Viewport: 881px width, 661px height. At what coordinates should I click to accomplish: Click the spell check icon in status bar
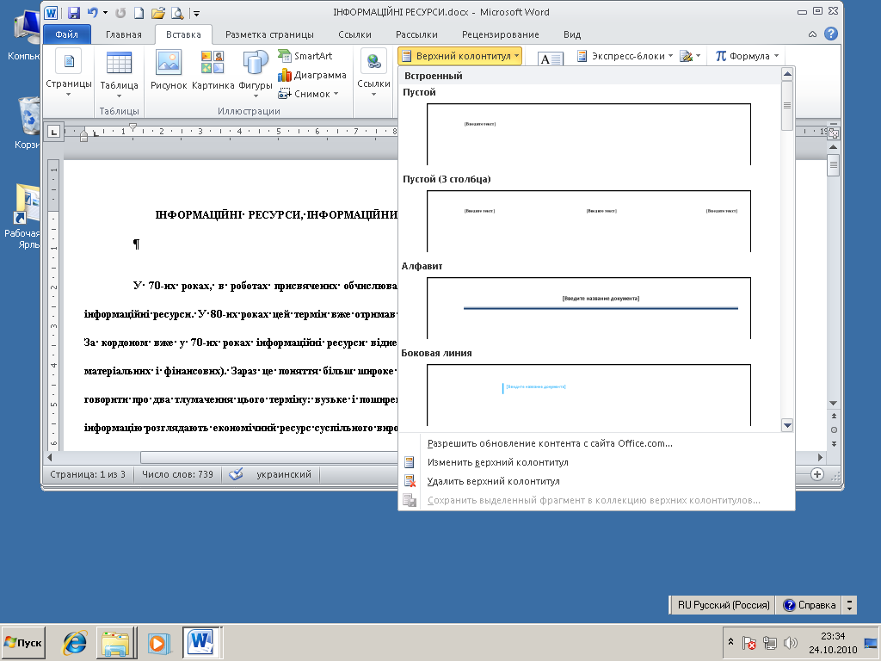coord(236,474)
